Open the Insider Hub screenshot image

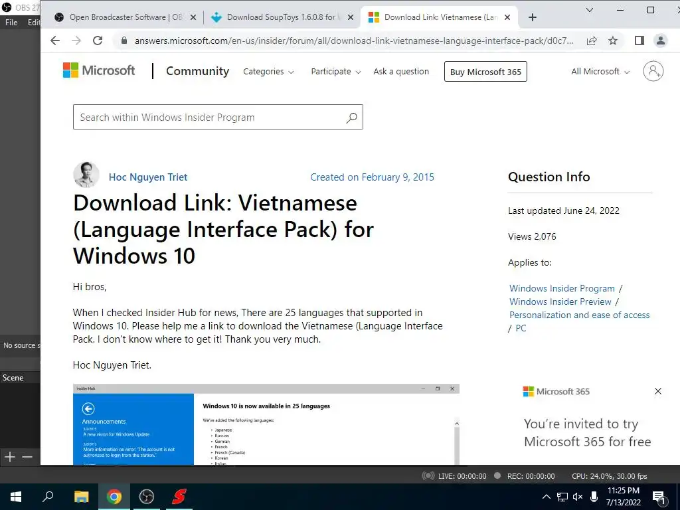[266, 424]
